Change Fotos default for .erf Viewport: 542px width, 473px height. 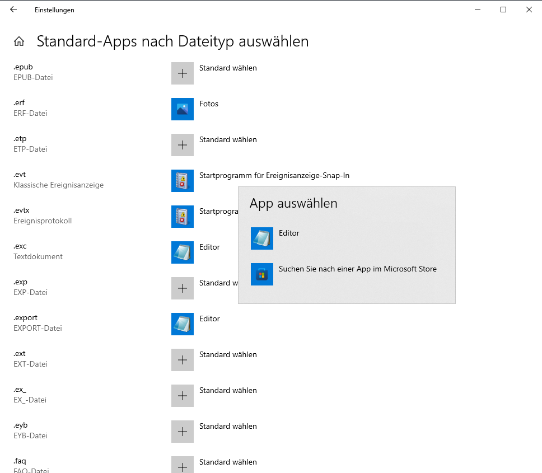tap(209, 104)
